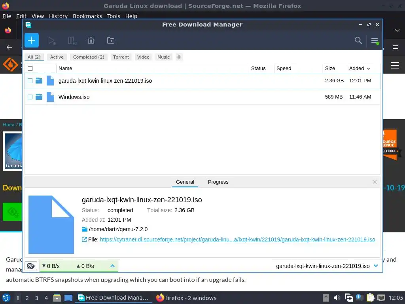Switch to Free Download Manager taskbar button
The height and width of the screenshot is (304, 405).
(x=113, y=298)
